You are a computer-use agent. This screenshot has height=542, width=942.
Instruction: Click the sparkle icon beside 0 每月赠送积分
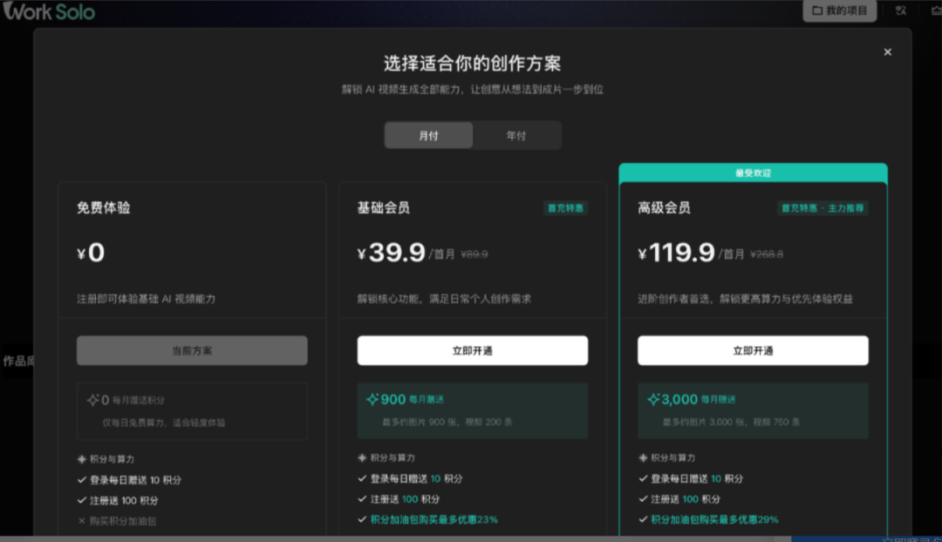tap(92, 400)
